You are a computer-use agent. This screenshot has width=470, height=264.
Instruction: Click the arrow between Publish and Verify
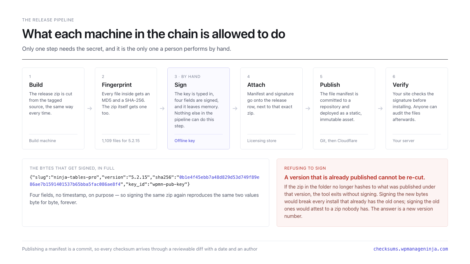(380, 108)
